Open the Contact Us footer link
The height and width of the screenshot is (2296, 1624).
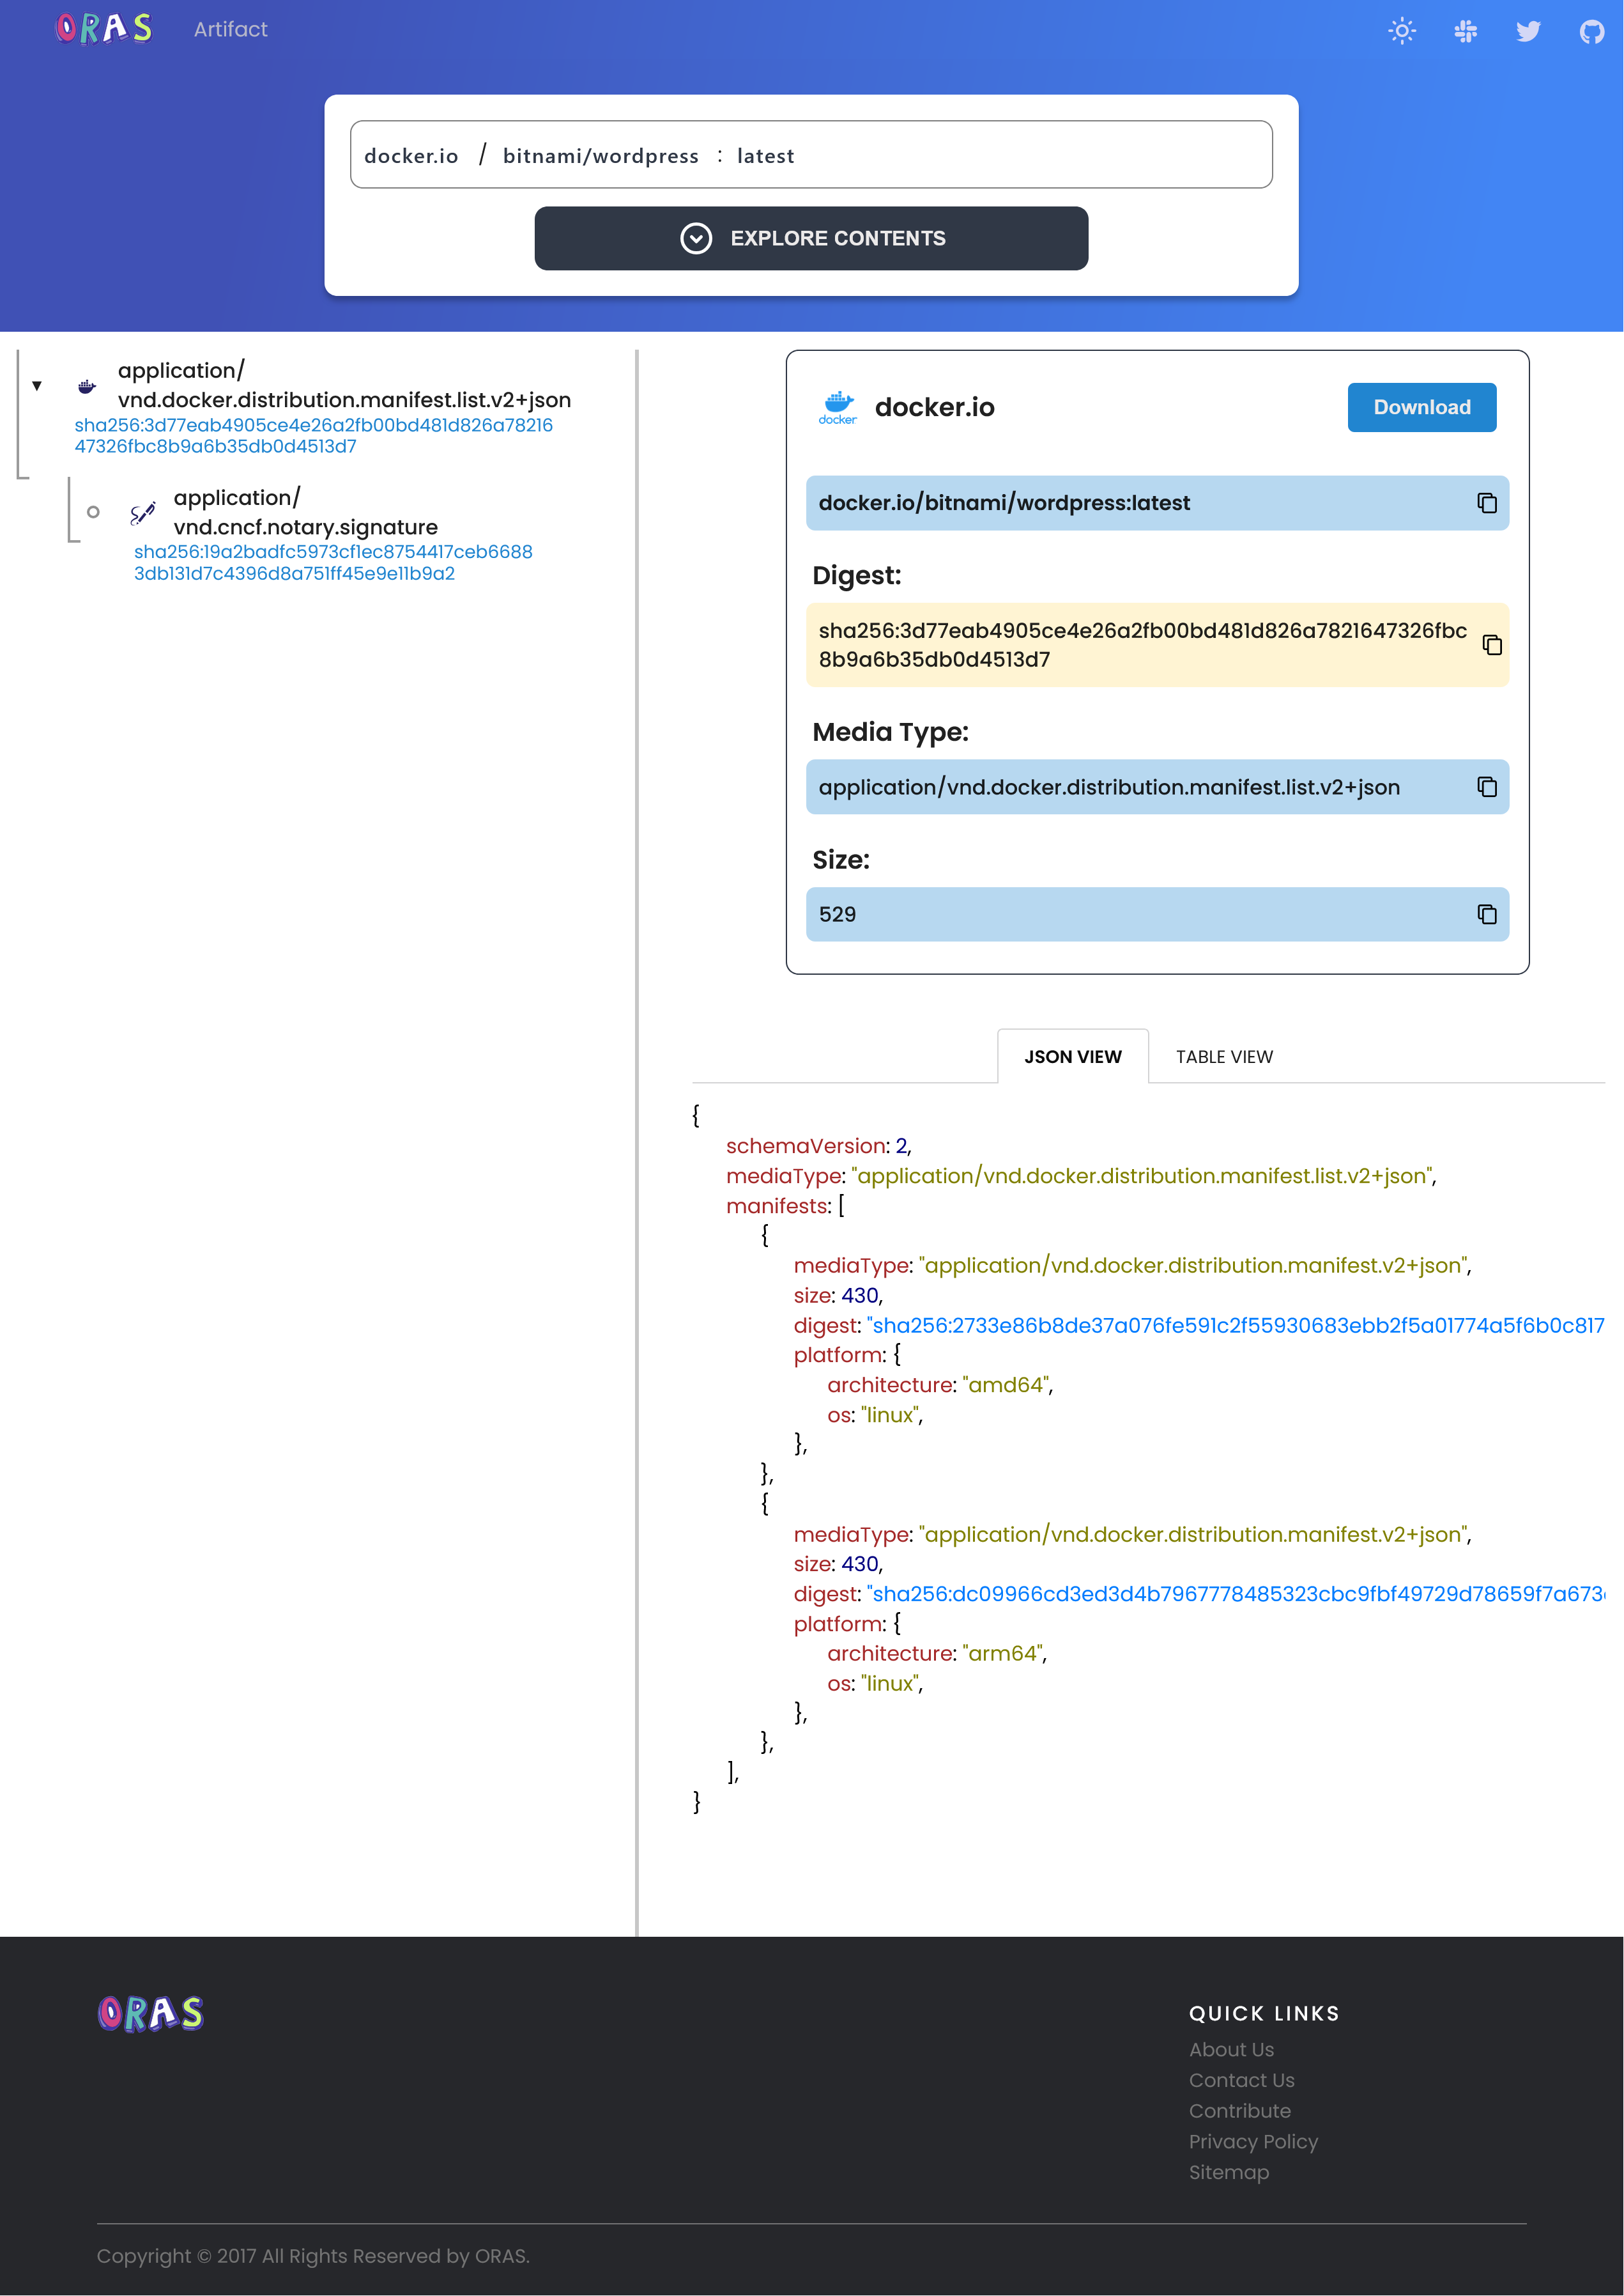(x=1241, y=2080)
